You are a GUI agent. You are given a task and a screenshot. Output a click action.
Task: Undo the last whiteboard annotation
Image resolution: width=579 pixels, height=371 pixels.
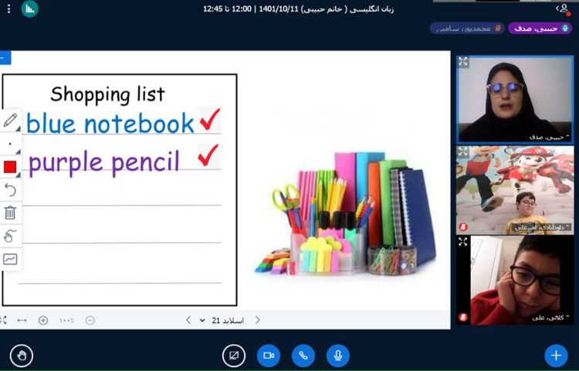pyautogui.click(x=10, y=189)
